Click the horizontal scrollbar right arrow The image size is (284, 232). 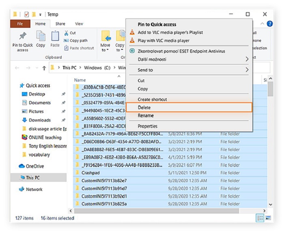pyautogui.click(x=264, y=211)
